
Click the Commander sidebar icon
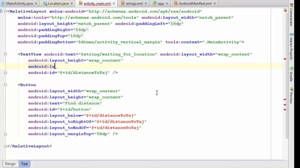click(x=292, y=5)
